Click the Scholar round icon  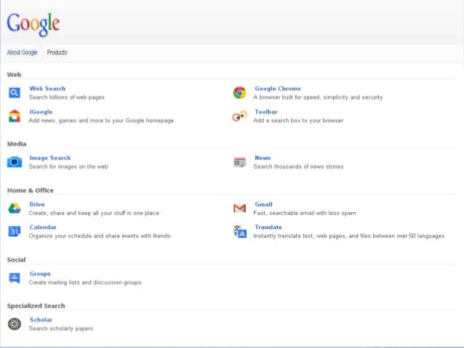pyautogui.click(x=15, y=324)
